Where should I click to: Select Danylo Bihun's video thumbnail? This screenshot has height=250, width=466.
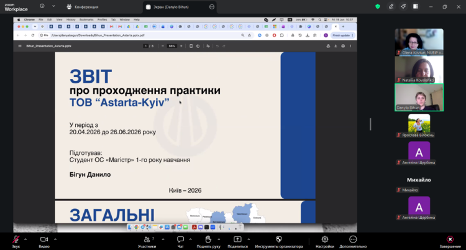419,97
